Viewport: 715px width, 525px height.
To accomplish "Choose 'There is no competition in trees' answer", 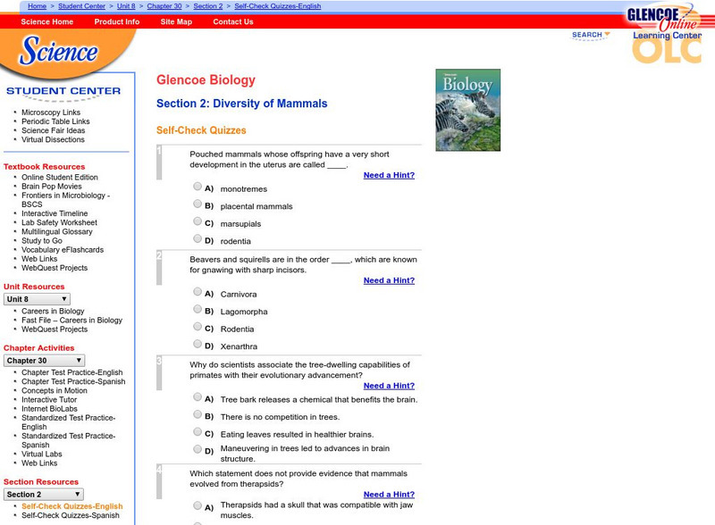I will tap(198, 414).
